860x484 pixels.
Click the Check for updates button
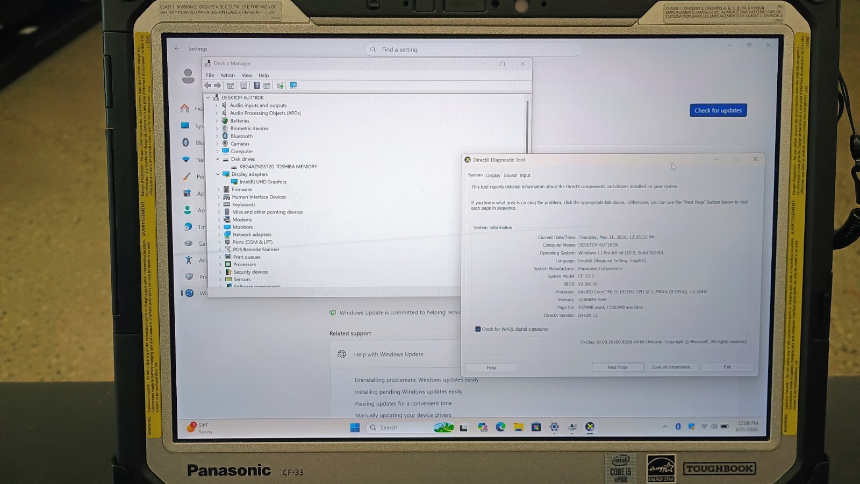(x=718, y=110)
